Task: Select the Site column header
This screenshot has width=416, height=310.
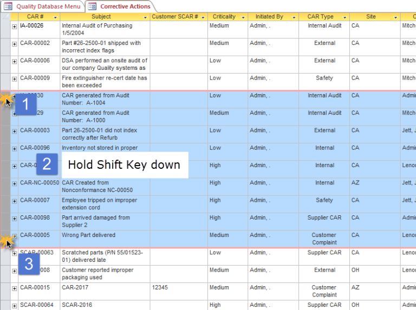Action: (370, 17)
